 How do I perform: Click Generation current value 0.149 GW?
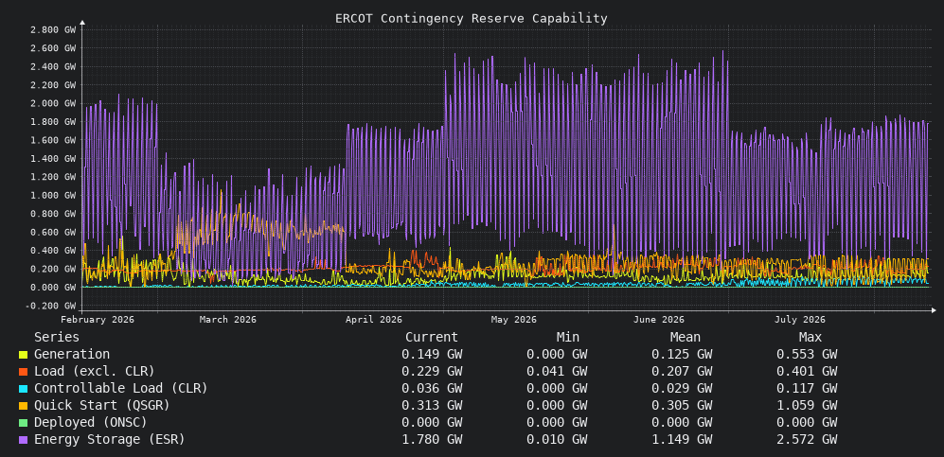click(x=432, y=355)
